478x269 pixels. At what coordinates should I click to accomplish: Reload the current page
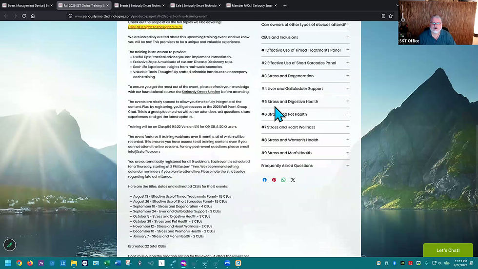(x=24, y=16)
